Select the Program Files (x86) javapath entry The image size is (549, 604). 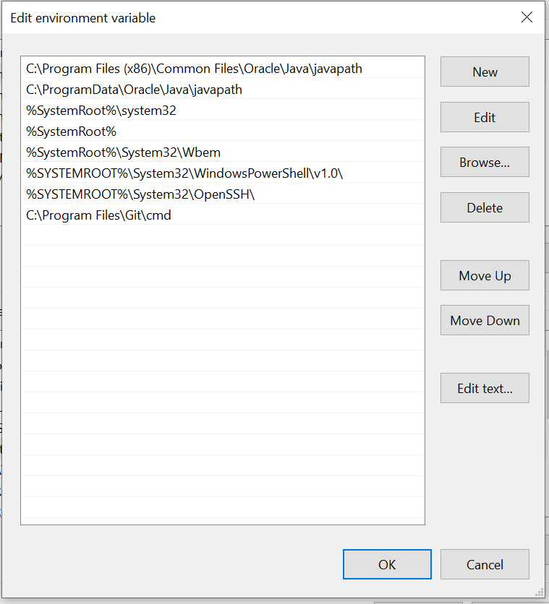coord(194,69)
